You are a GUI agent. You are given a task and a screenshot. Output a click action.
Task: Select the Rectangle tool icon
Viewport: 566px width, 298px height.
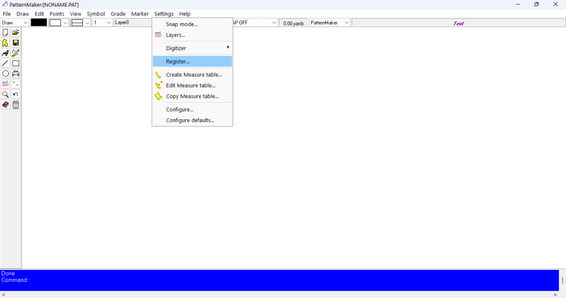pos(15,63)
